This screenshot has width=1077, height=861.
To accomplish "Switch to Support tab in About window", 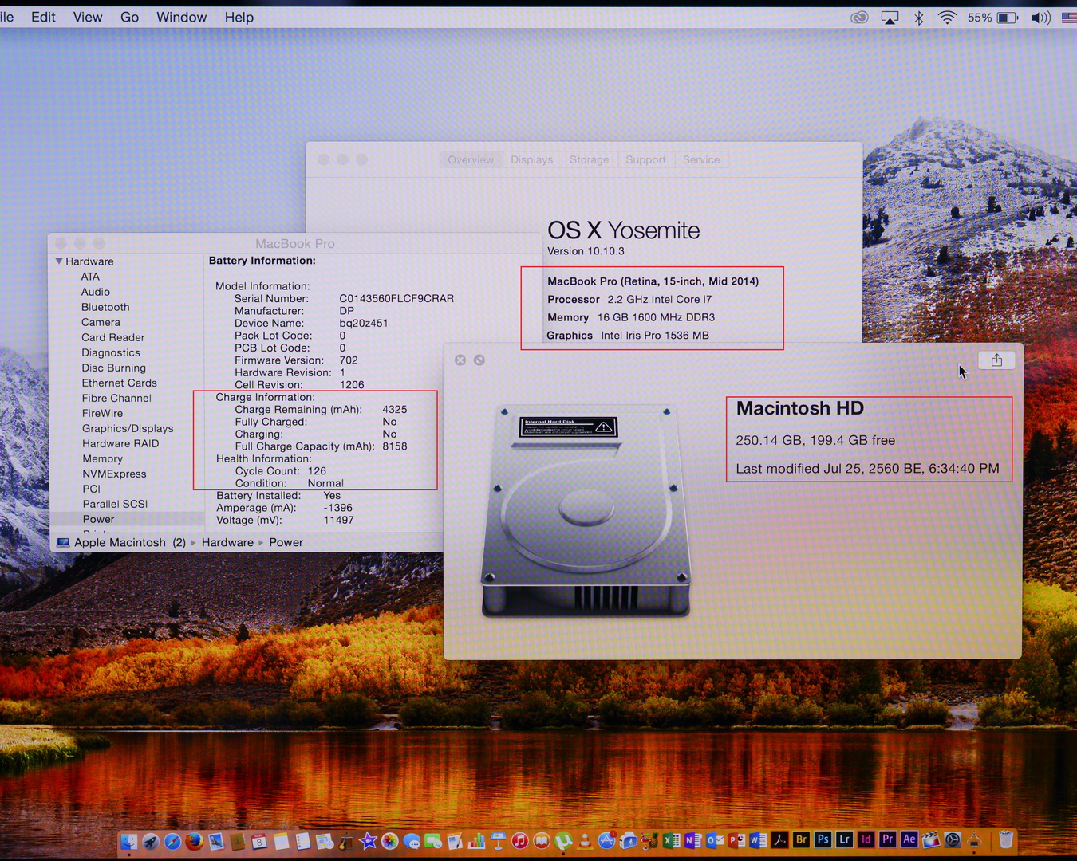I will (645, 159).
